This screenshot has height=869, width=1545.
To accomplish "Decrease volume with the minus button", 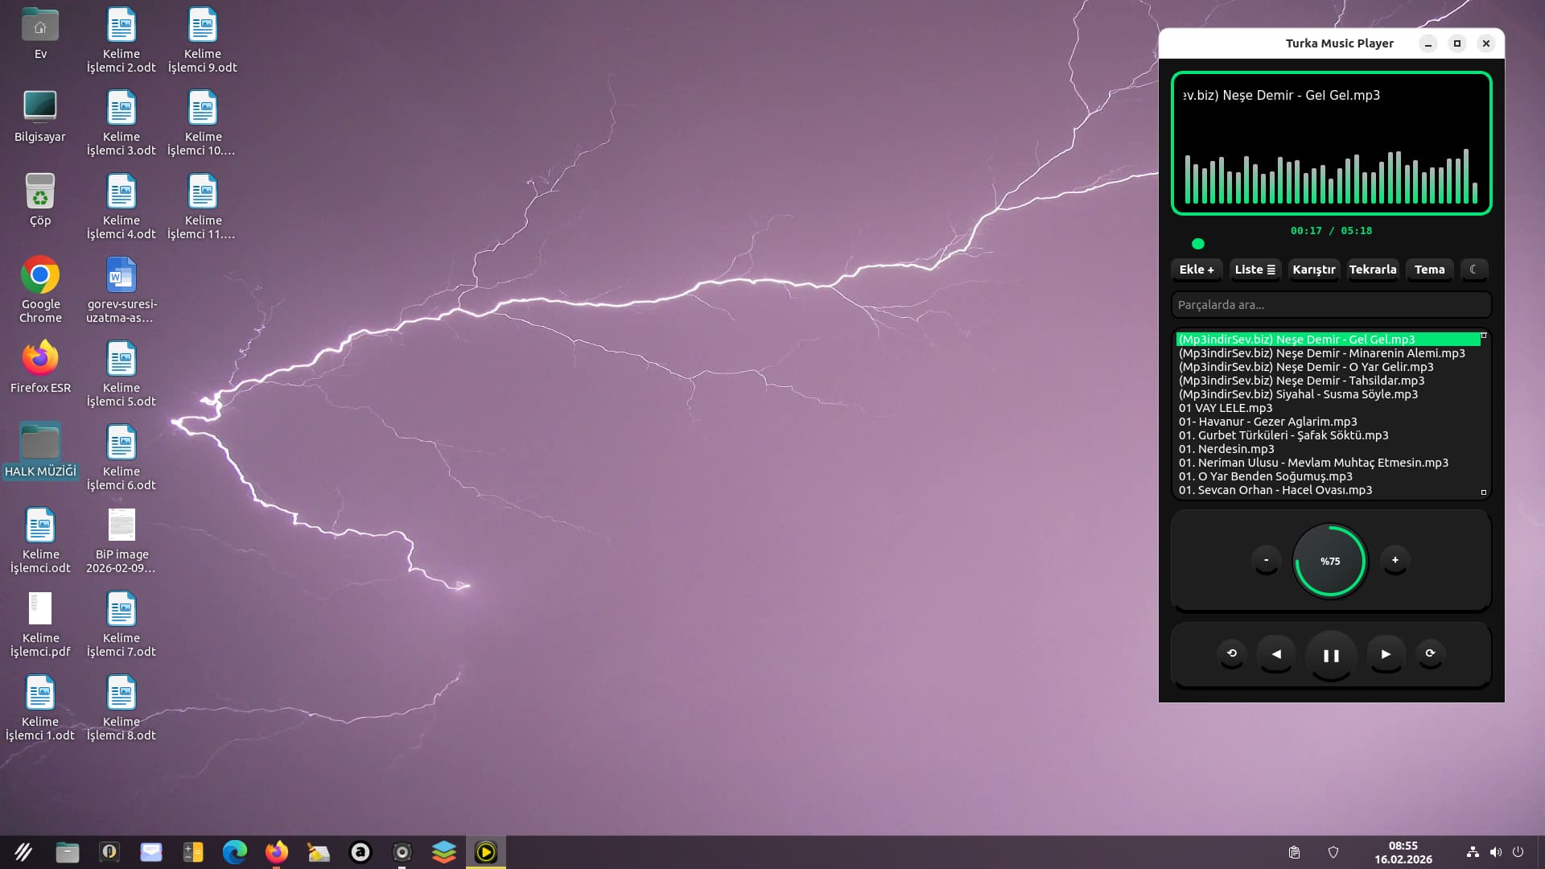I will 1266,560.
